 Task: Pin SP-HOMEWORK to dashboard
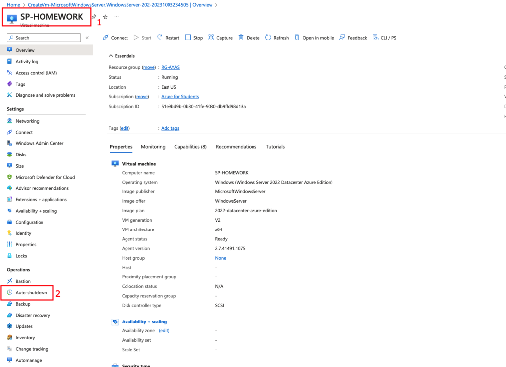[x=94, y=17]
